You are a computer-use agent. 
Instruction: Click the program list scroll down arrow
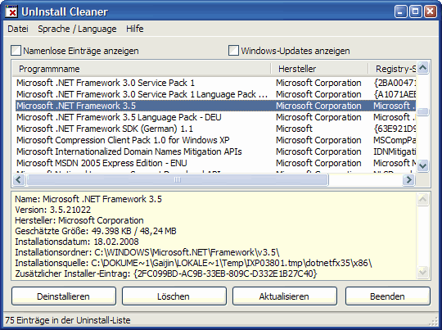pos(423,165)
